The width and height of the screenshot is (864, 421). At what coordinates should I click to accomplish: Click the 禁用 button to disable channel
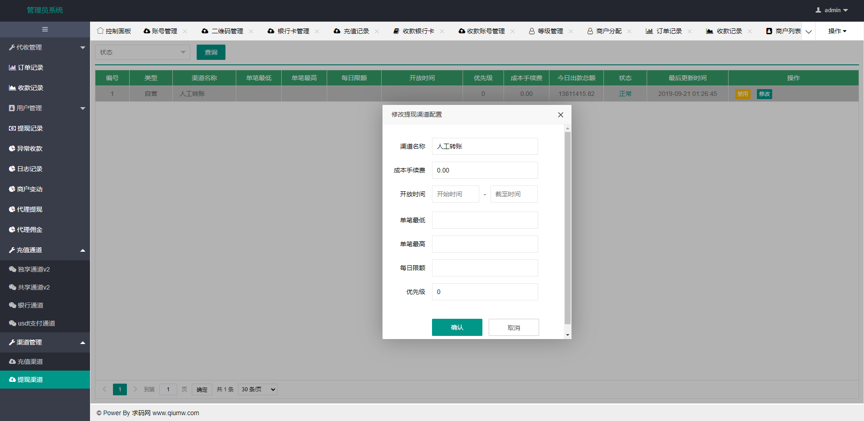pos(742,94)
